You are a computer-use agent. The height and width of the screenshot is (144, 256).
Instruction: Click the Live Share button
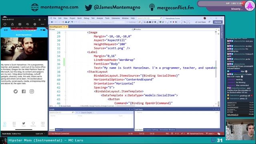pos(200,22)
